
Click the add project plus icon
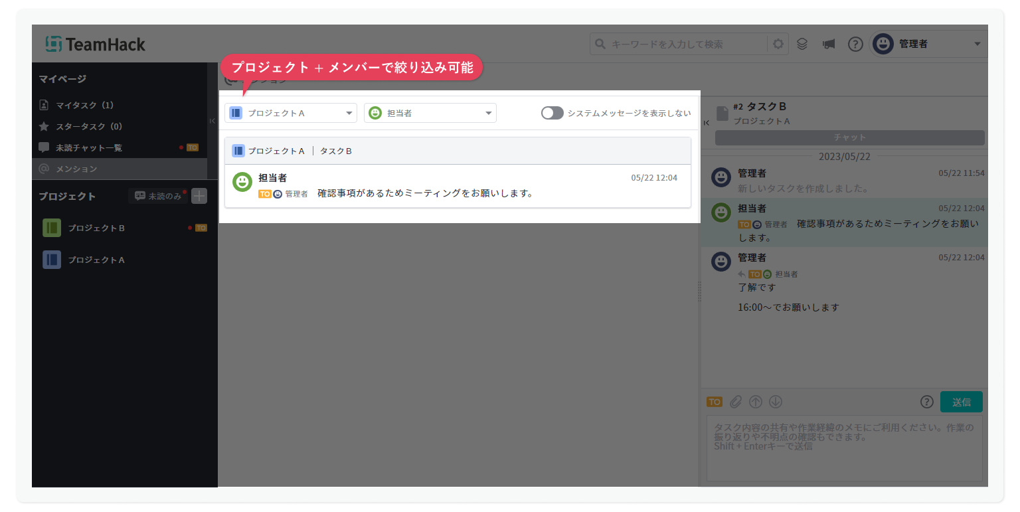(199, 196)
